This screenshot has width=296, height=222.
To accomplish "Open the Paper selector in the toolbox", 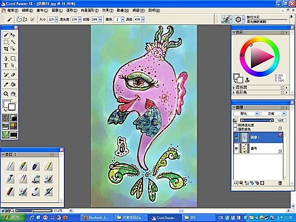I will point(5,117).
